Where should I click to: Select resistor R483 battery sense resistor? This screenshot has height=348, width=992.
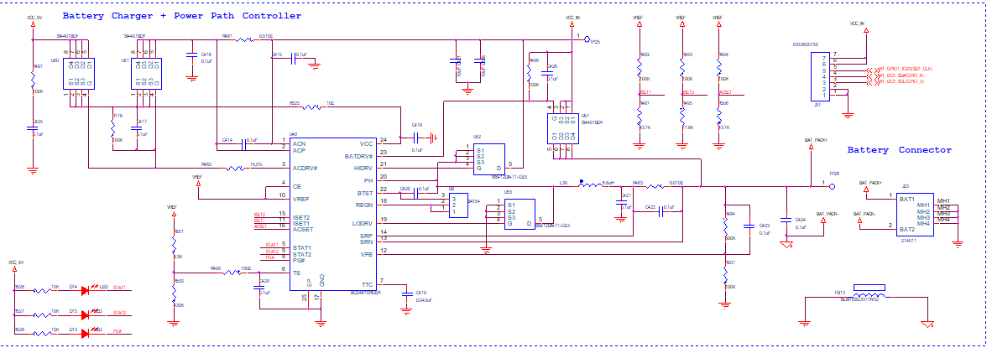click(655, 185)
